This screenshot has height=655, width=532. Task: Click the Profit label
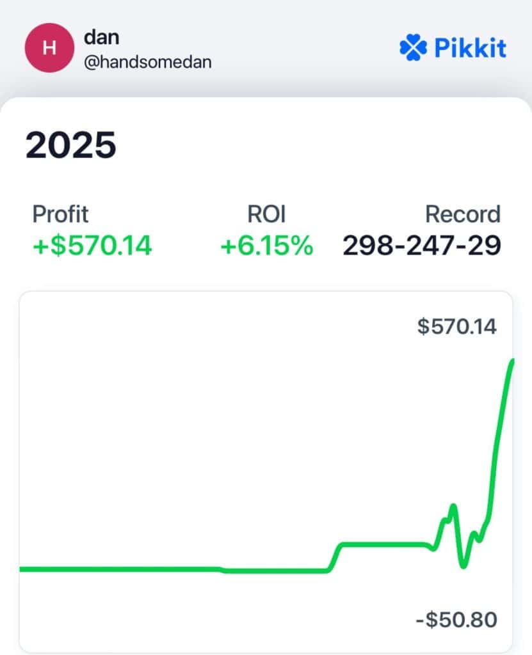coord(60,214)
